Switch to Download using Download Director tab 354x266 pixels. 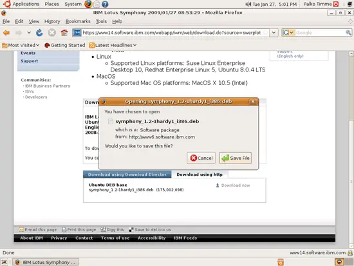(127, 175)
